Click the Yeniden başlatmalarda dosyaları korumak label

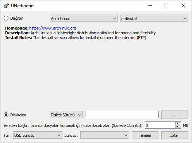point(73,125)
